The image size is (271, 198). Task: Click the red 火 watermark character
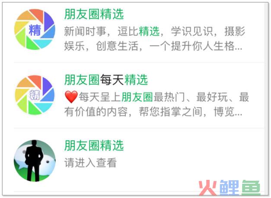(208, 188)
